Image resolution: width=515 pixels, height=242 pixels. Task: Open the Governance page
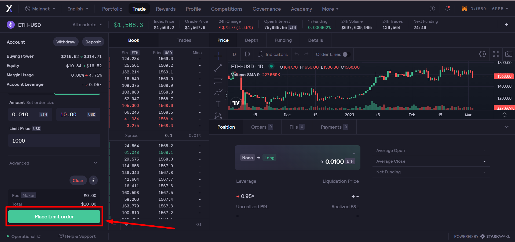pyautogui.click(x=267, y=9)
